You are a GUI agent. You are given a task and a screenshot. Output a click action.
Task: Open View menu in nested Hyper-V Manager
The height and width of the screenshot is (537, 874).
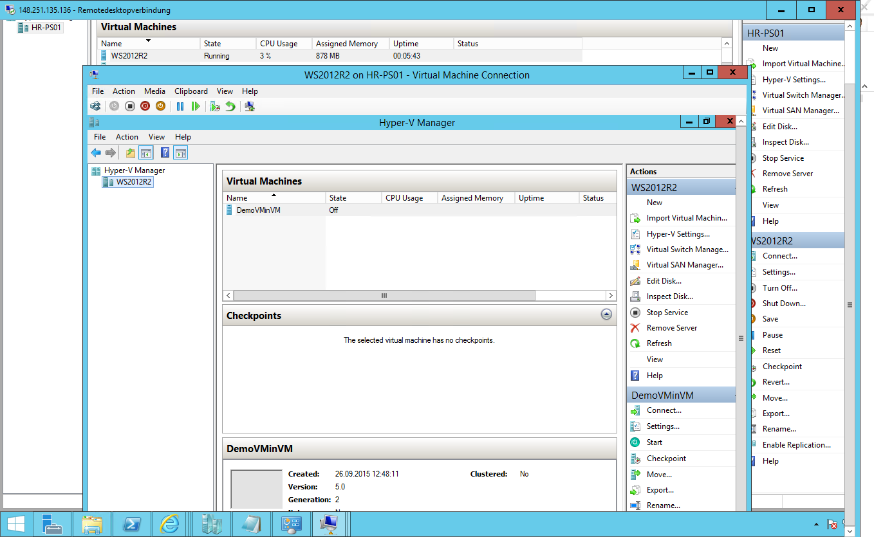(x=156, y=137)
